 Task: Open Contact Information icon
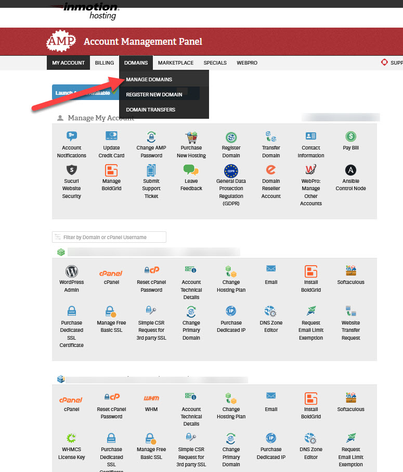click(x=311, y=136)
